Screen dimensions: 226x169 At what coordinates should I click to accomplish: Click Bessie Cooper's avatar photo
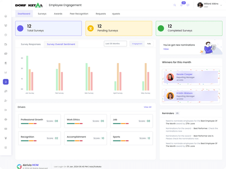[170, 77]
